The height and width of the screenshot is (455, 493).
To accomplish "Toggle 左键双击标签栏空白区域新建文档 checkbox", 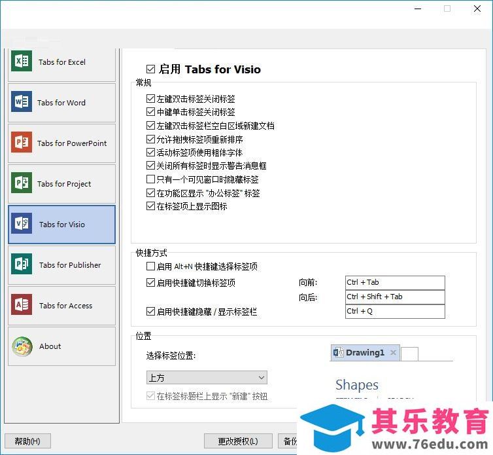I will tap(150, 125).
